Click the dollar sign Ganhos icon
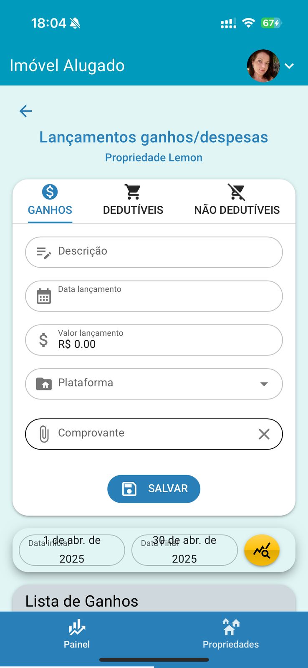 (50, 192)
